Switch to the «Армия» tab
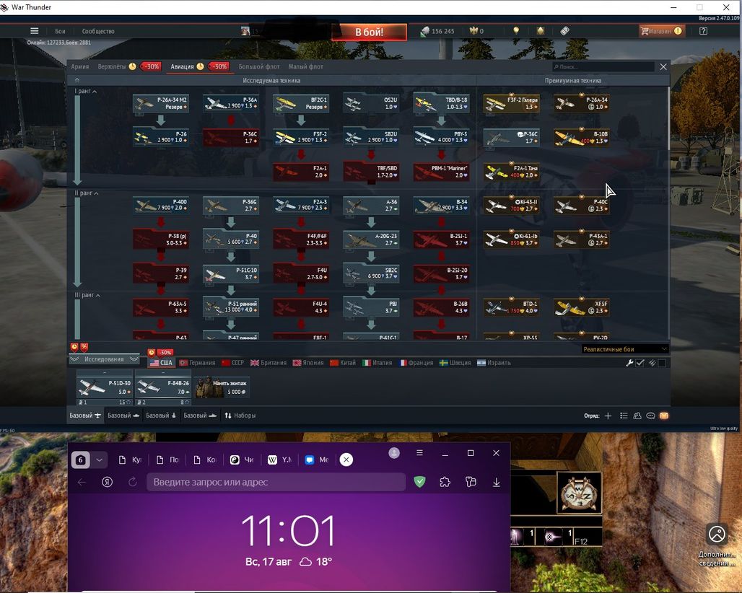 [x=80, y=66]
